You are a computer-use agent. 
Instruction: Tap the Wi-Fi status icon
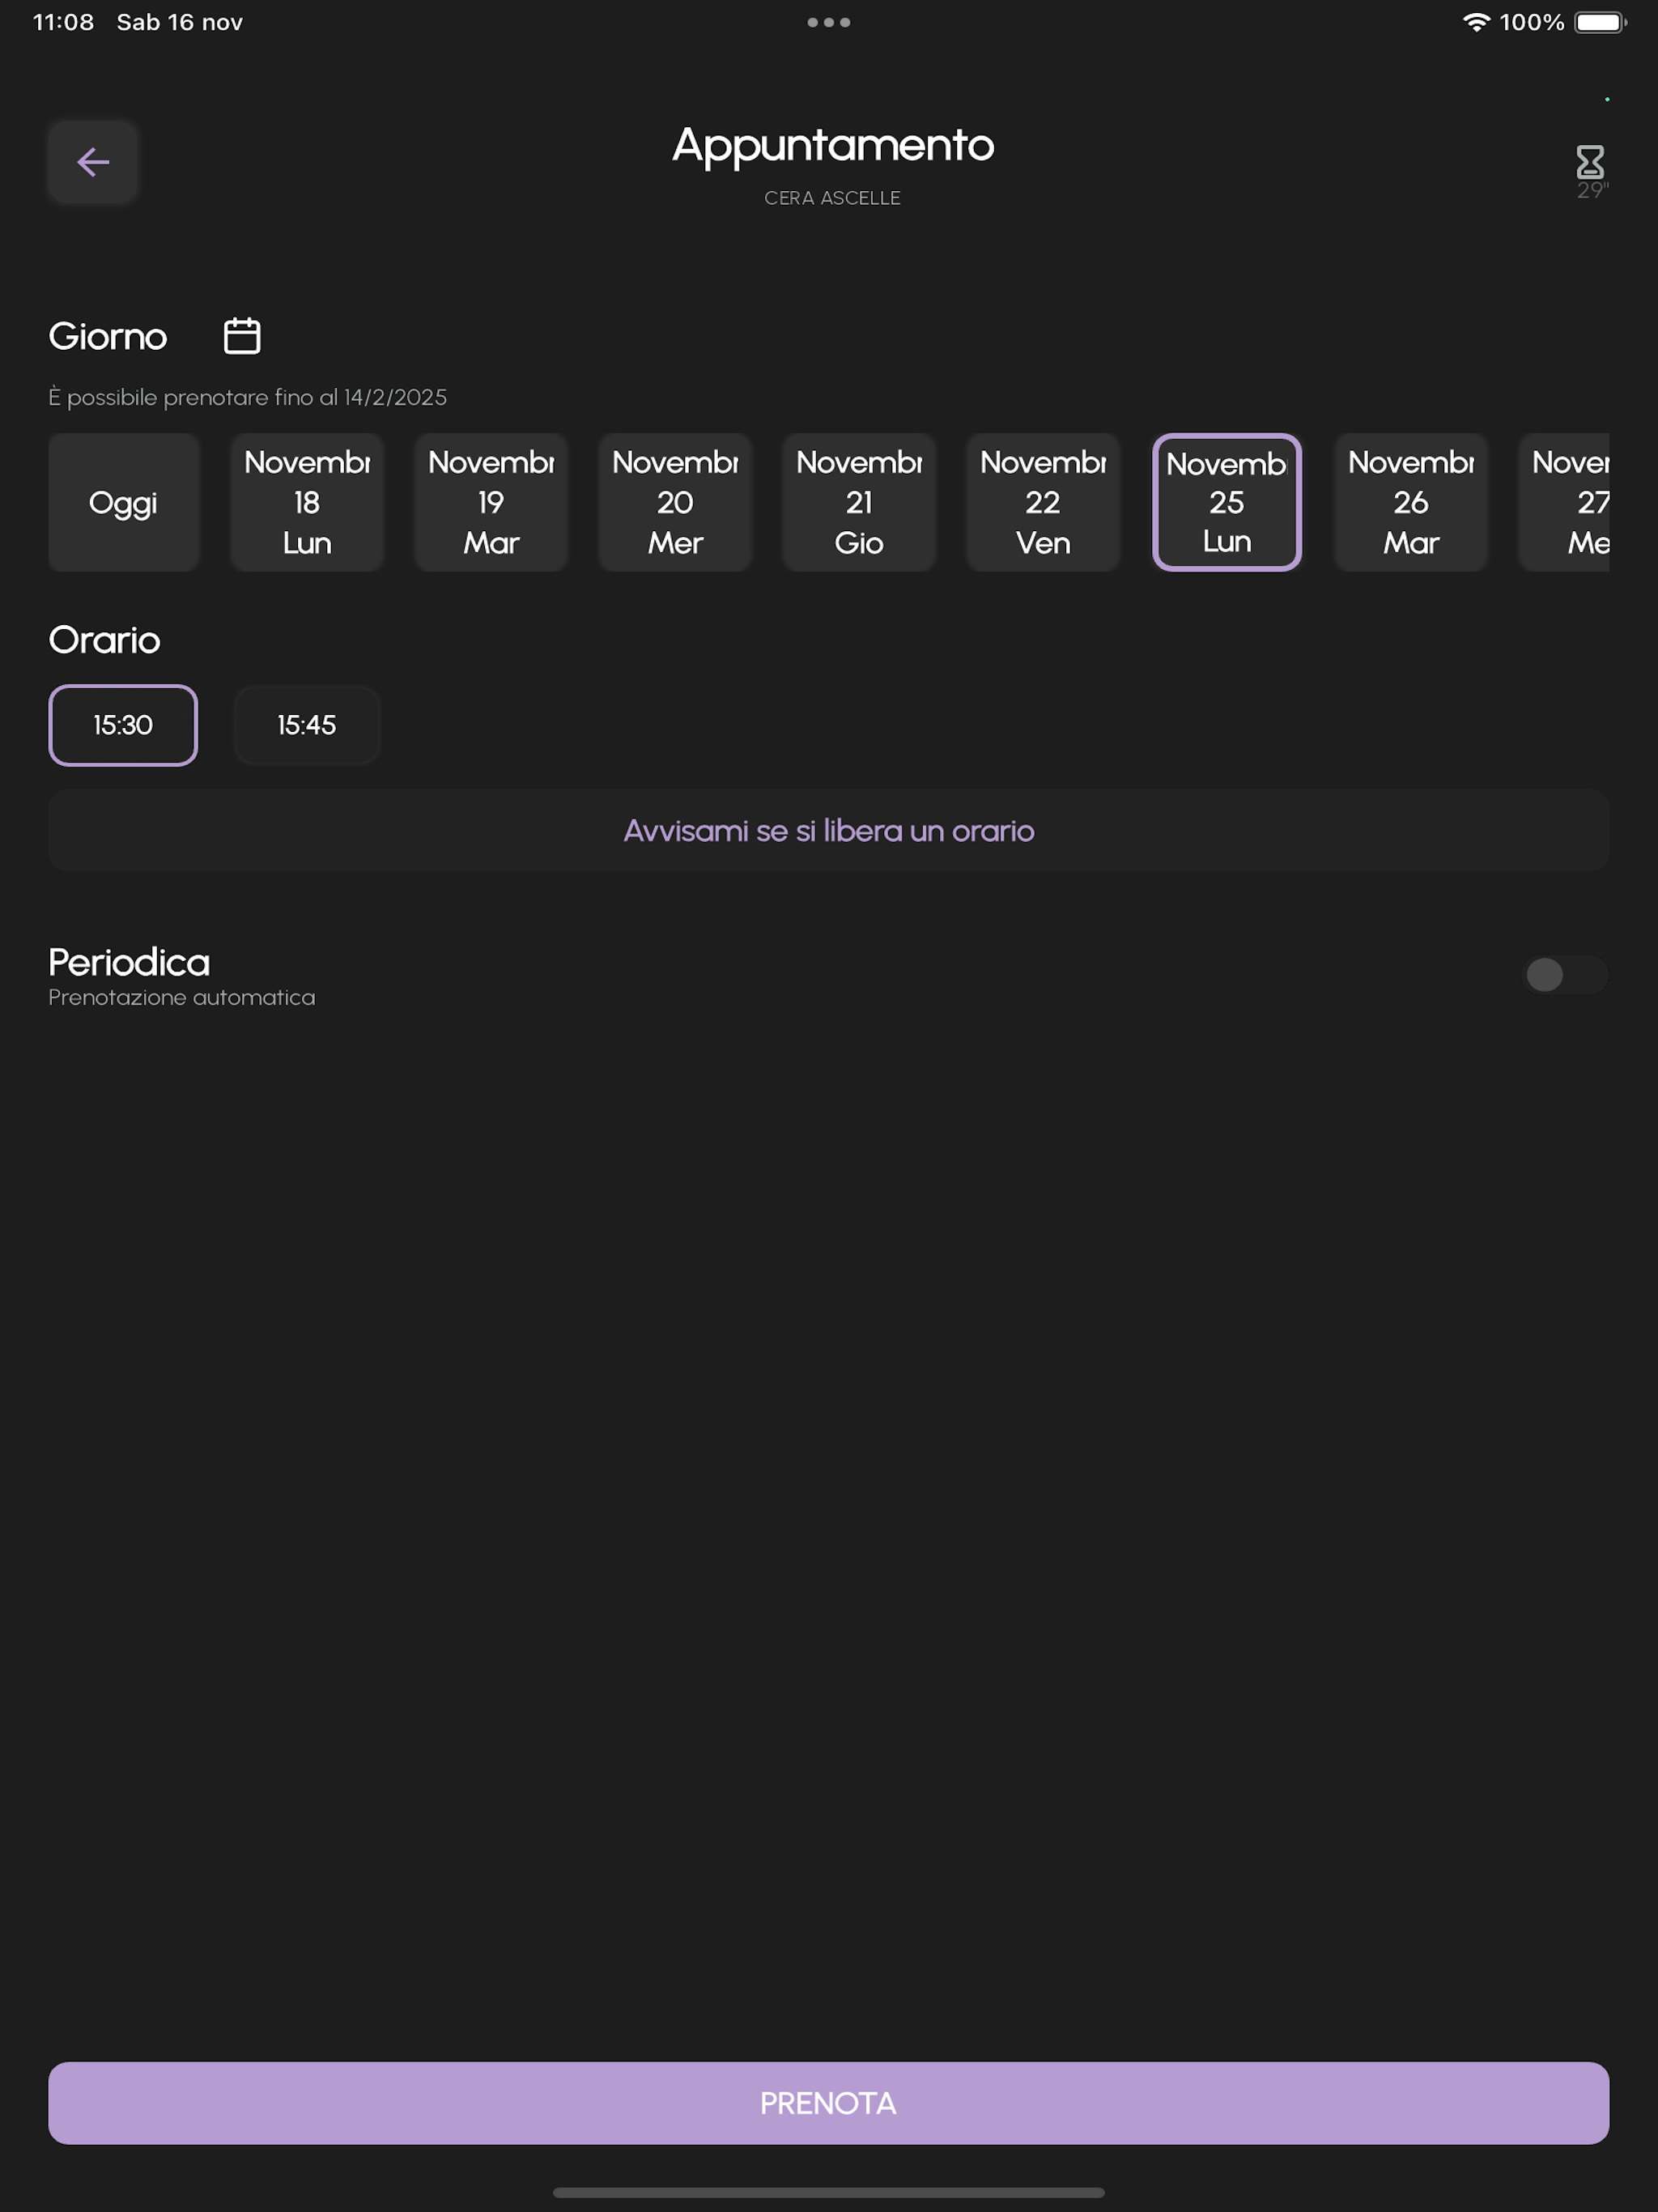(1476, 22)
